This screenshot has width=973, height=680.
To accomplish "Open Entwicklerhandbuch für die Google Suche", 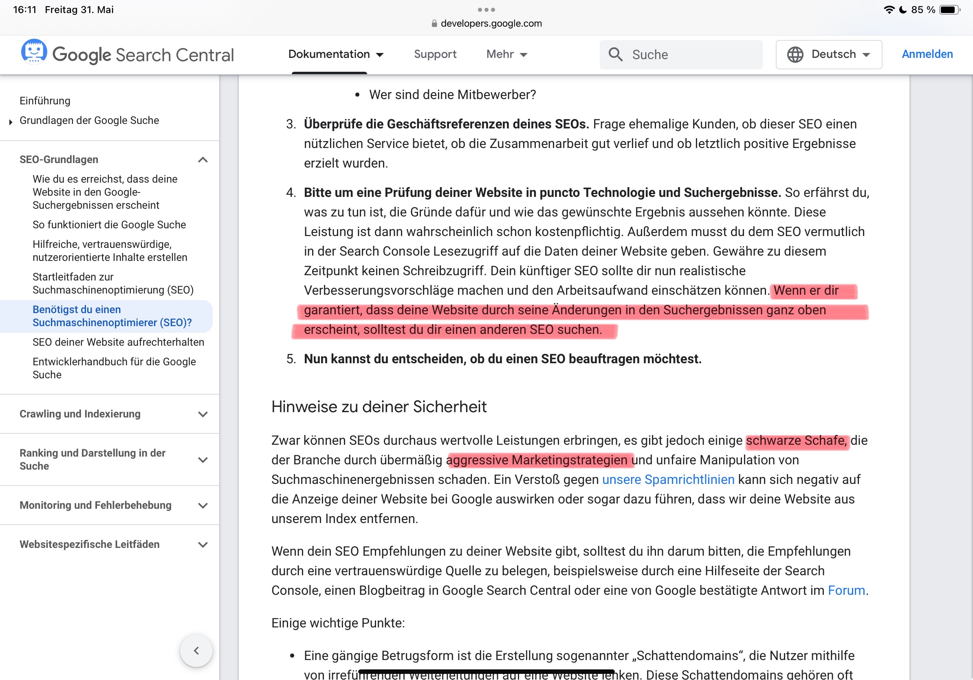I will pos(114,368).
